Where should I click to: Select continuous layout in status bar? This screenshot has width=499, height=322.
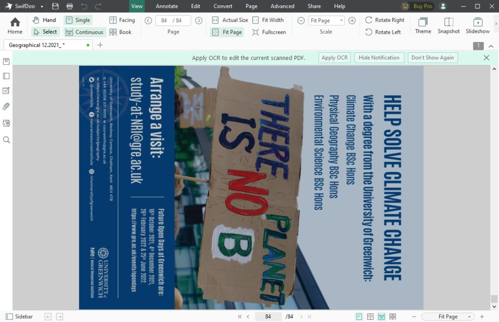click(x=381, y=317)
